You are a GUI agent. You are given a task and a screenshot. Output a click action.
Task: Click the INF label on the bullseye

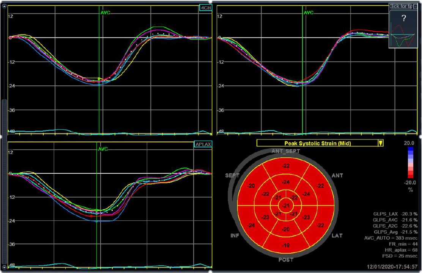pyautogui.click(x=235, y=235)
